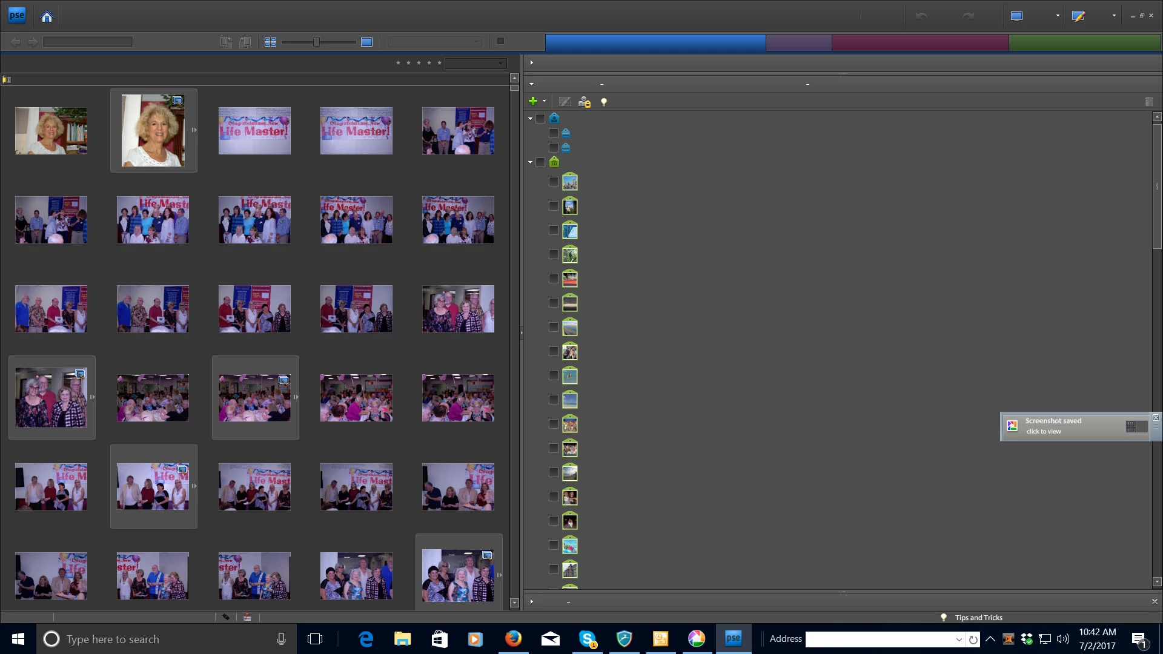This screenshot has height=654, width=1163.
Task: Click the lightbulb icon in tags toolbar
Action: 603,102
